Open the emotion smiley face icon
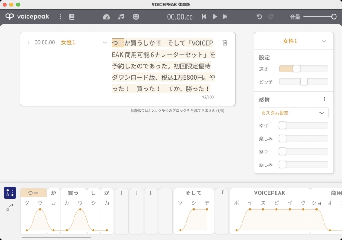342x240 pixels. click(x=136, y=17)
